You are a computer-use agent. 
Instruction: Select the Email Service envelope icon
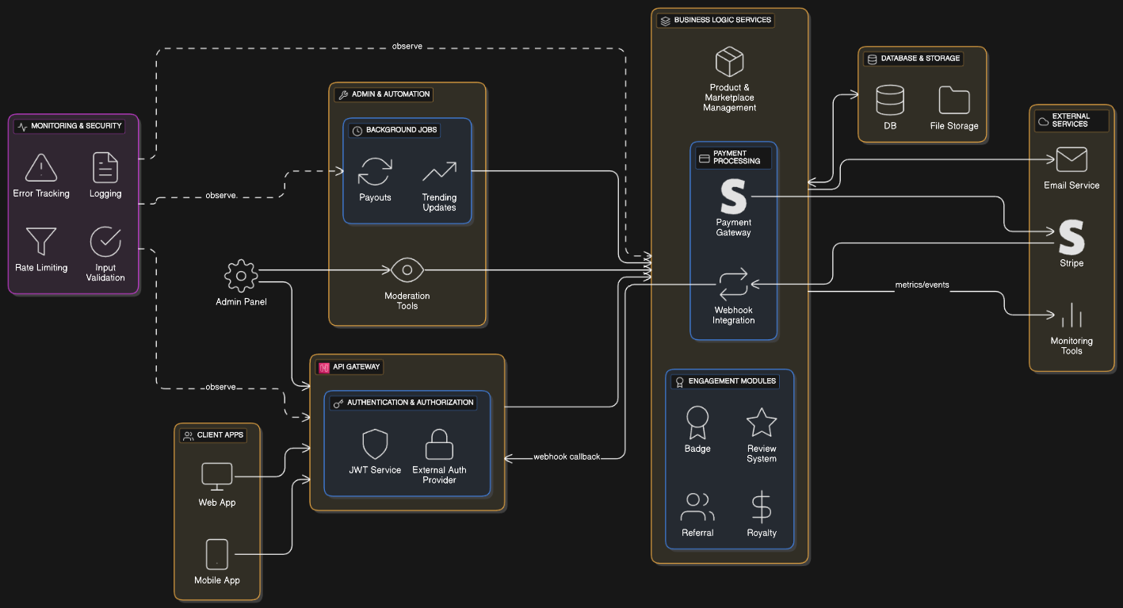pos(1071,159)
